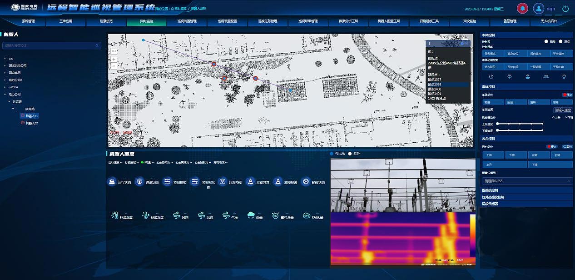Switch to the 实时监控 tab
This screenshot has height=280, width=575.
coord(146,21)
